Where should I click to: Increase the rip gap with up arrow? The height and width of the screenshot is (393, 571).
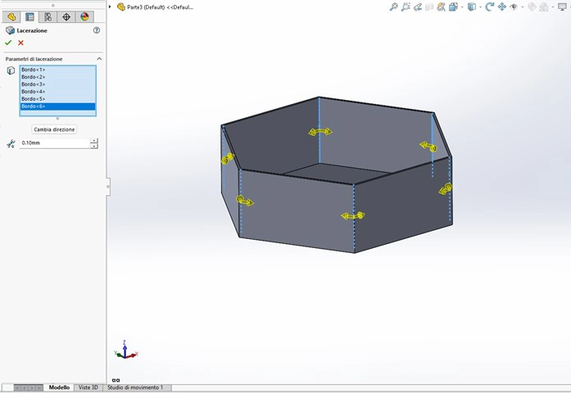pyautogui.click(x=94, y=140)
